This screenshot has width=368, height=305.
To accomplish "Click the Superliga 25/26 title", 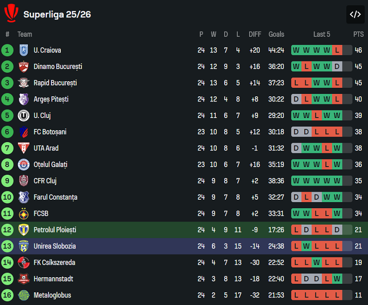I will pyautogui.click(x=57, y=14).
